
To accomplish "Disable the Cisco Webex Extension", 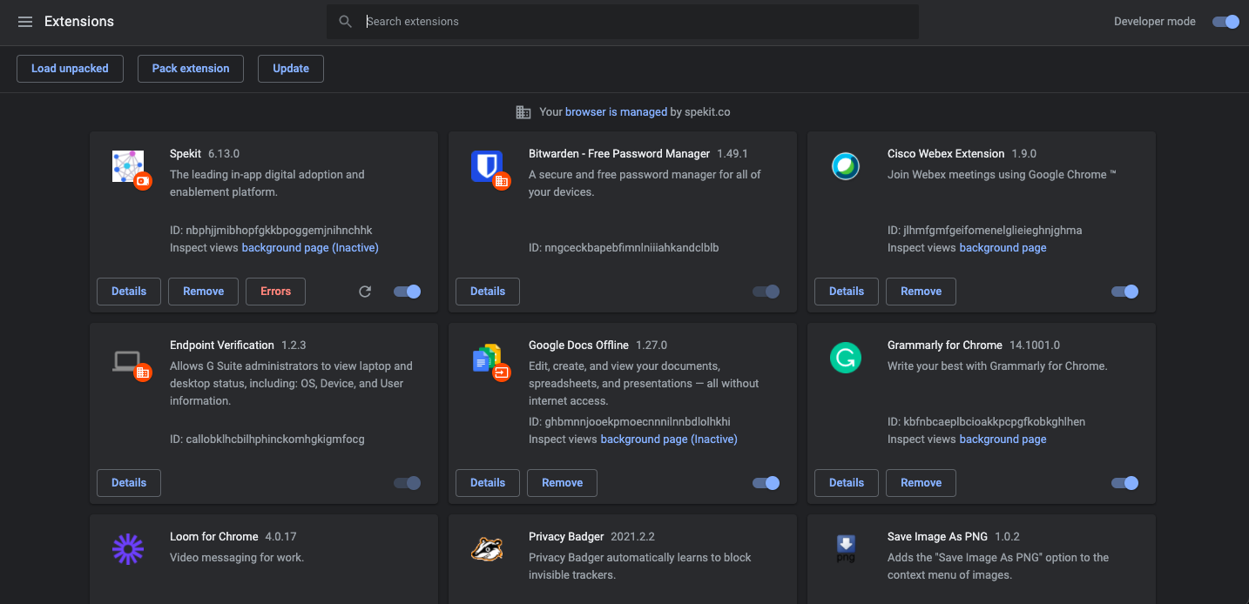I will (1124, 292).
